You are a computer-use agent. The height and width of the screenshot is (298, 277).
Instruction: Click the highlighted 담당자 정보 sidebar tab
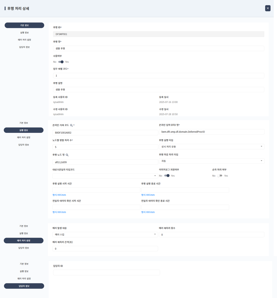[24, 286]
